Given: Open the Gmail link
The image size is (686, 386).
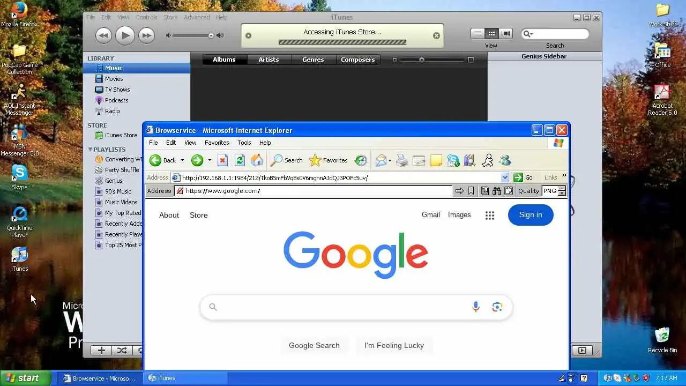Looking at the screenshot, I should coord(430,214).
